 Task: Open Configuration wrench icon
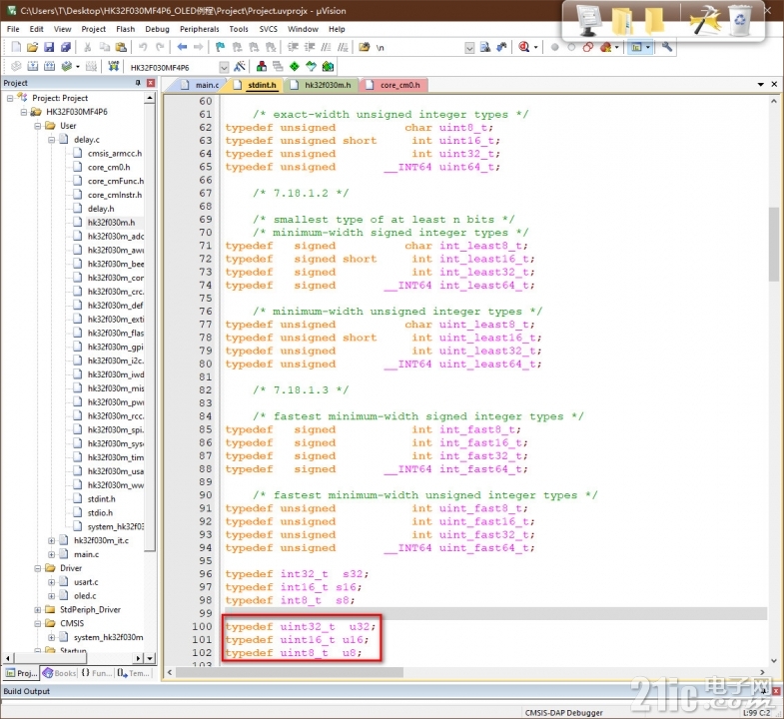click(x=666, y=47)
